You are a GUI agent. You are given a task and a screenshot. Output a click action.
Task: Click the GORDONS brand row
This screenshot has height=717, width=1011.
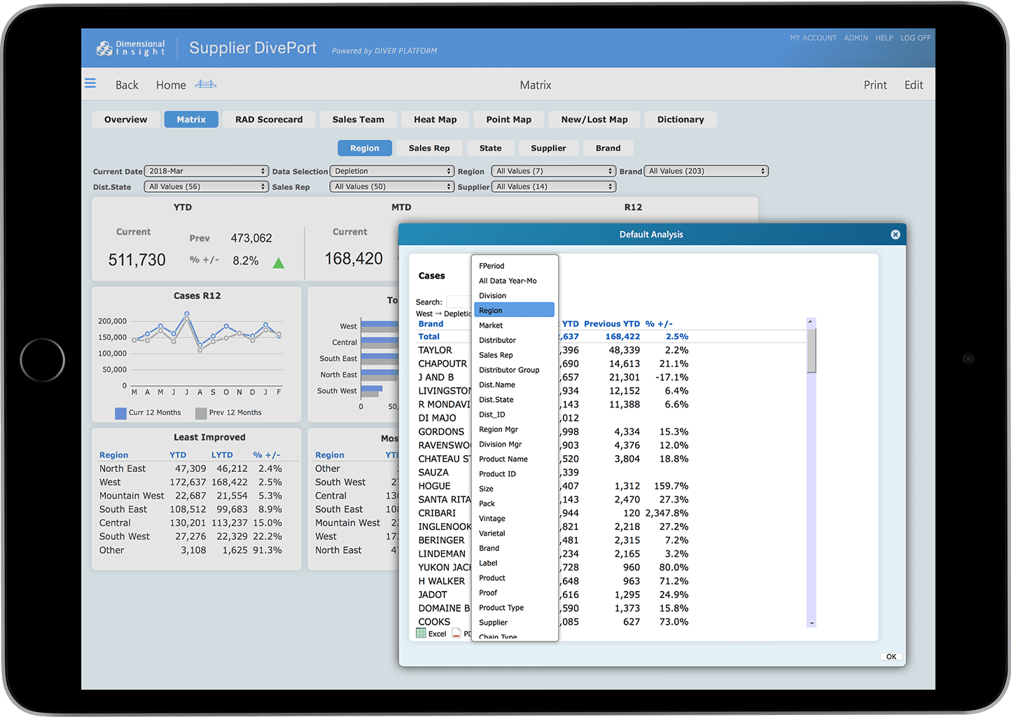(441, 432)
